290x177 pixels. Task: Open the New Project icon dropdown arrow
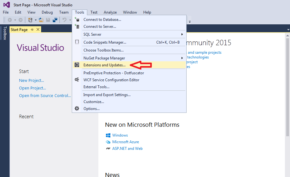coord(35,20)
